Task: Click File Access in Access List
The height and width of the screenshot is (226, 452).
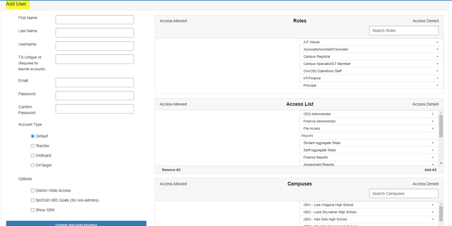Action: tap(312, 128)
